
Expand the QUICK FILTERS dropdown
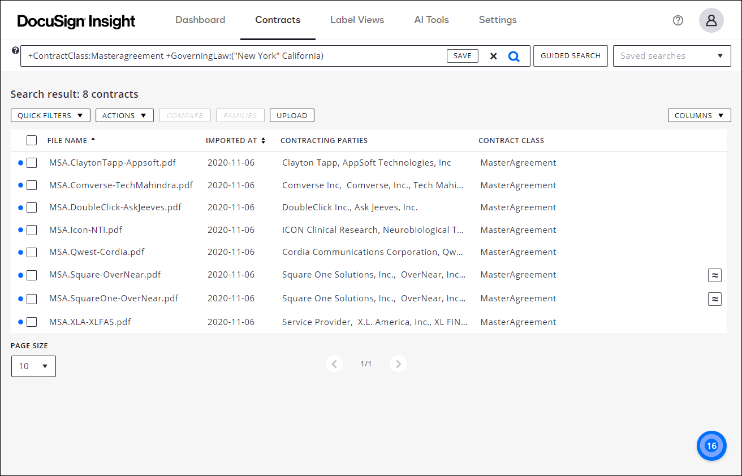pos(50,115)
